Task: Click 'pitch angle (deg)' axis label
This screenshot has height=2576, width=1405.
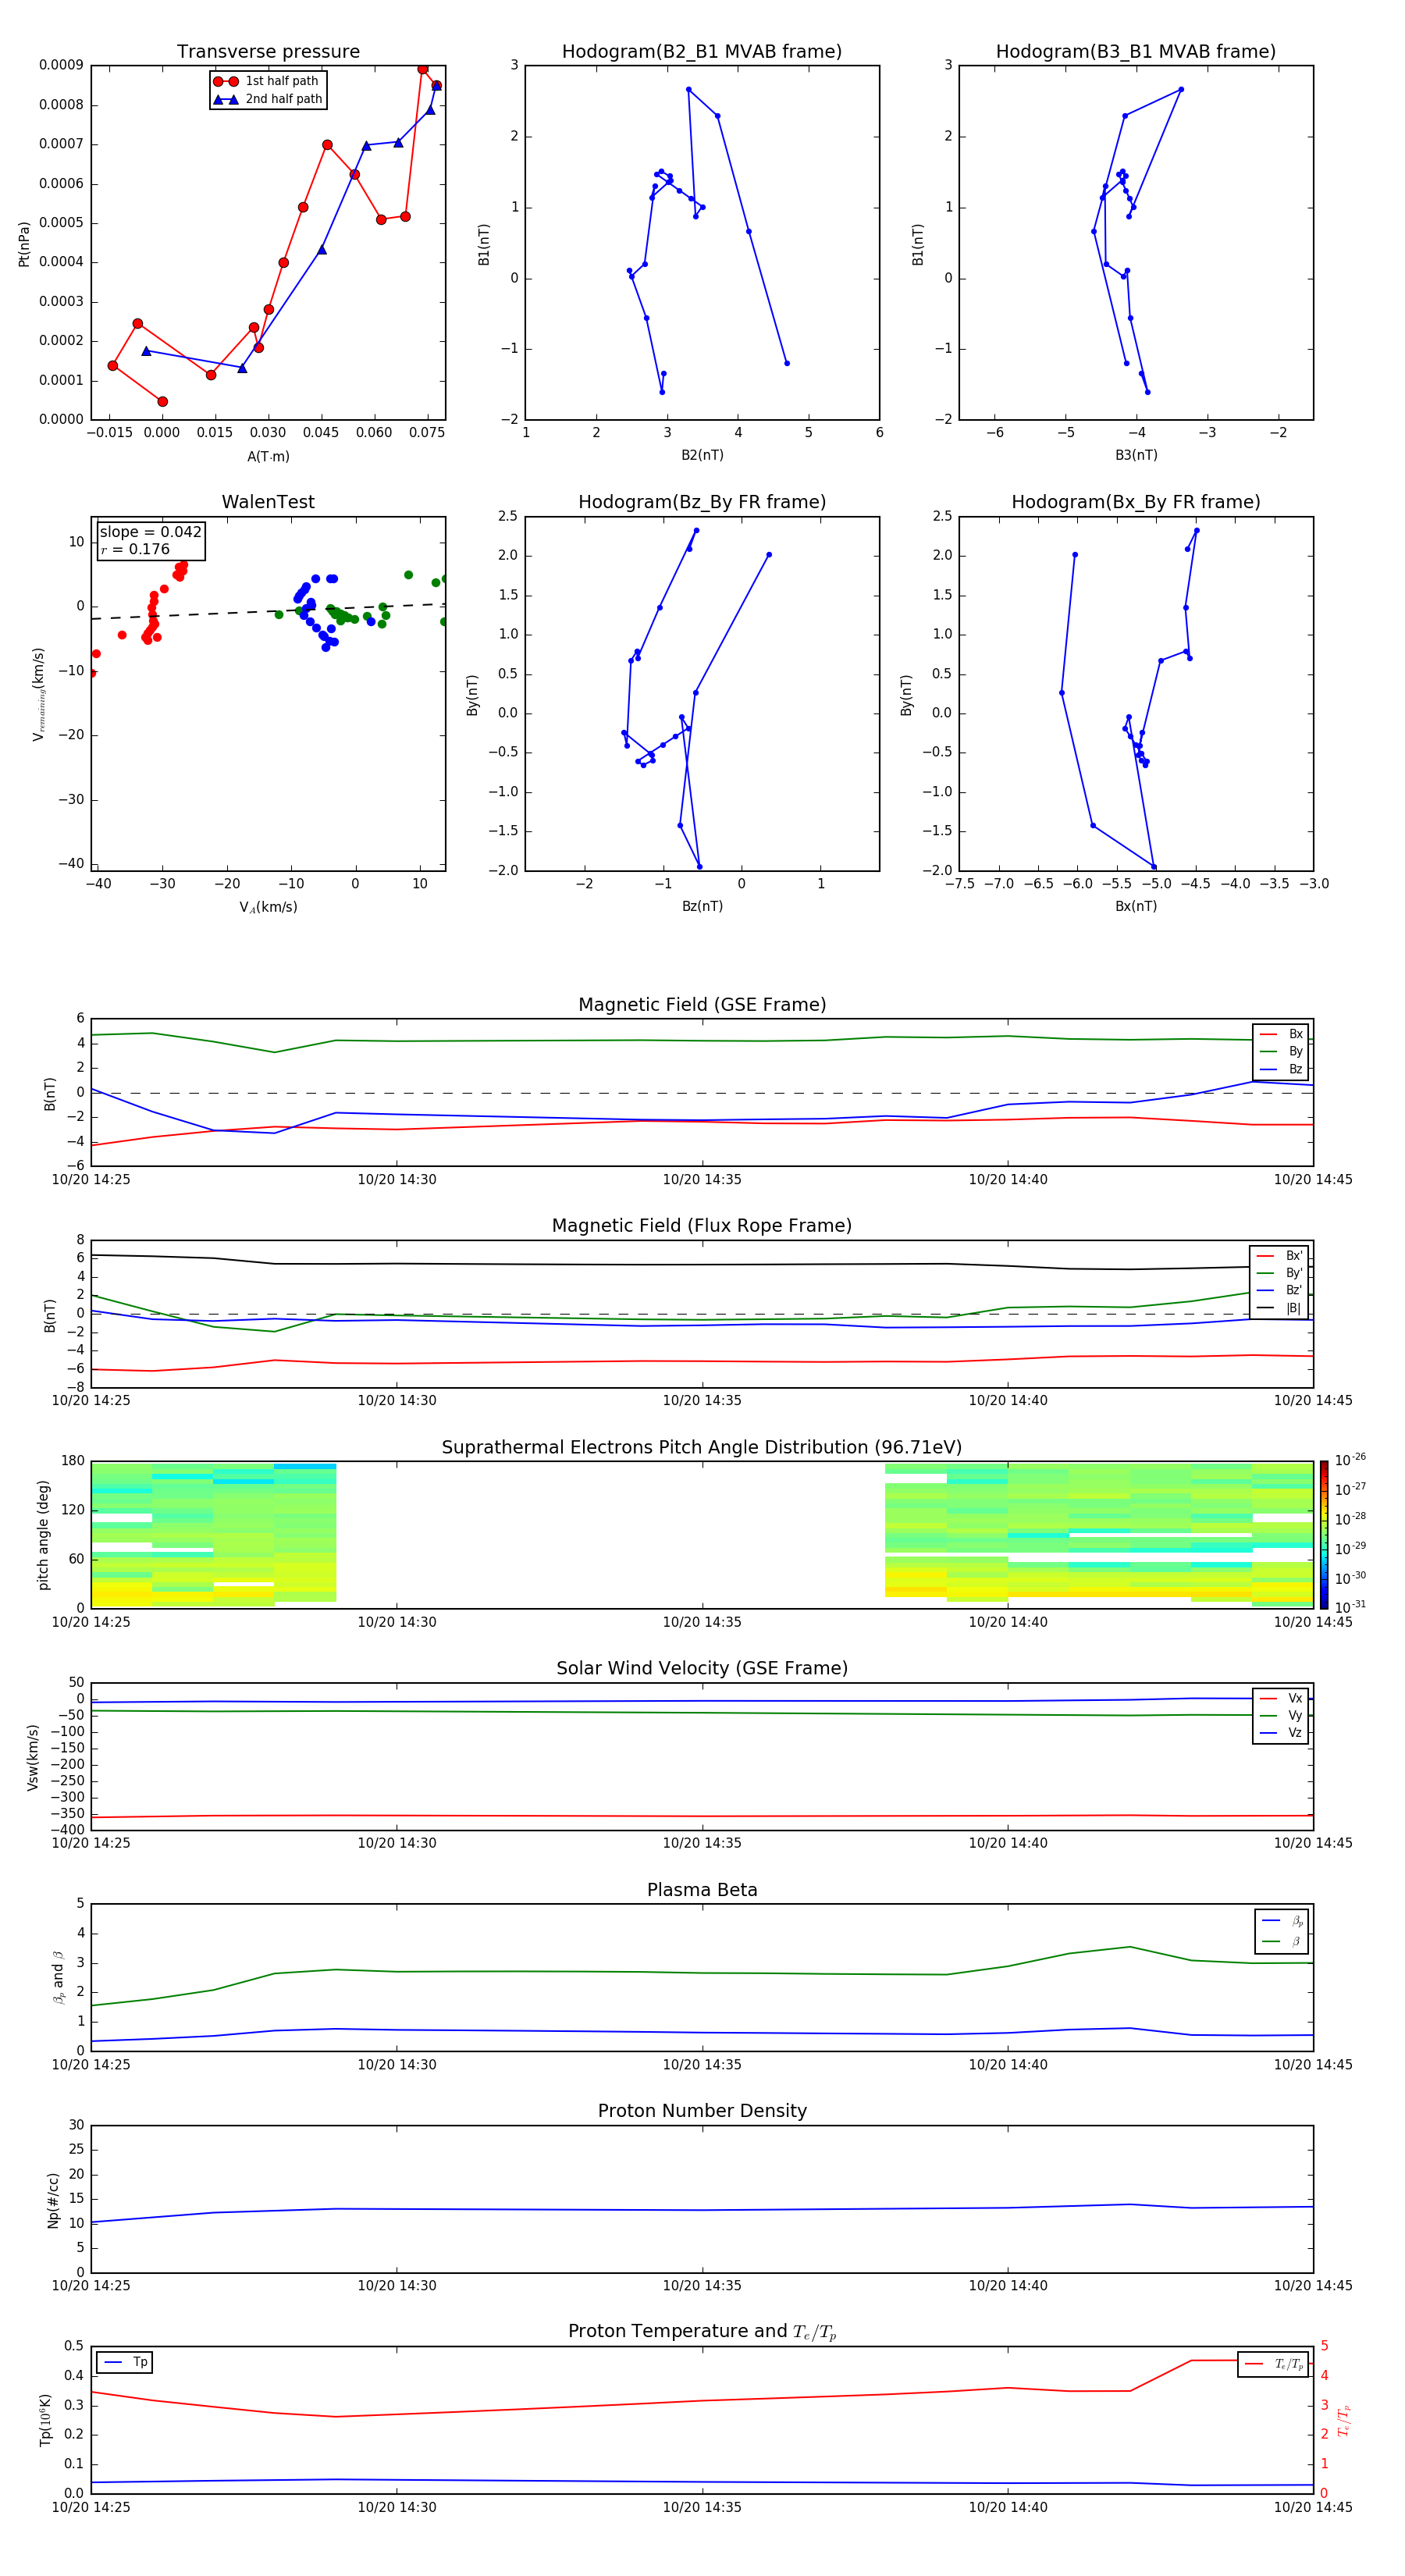Action: click(43, 1535)
